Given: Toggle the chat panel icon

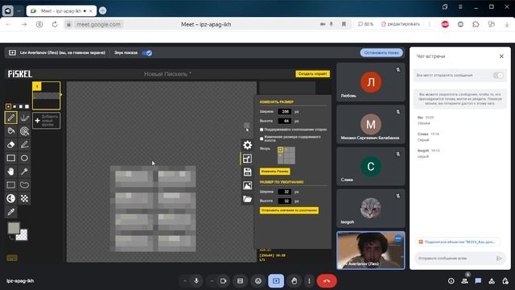Looking at the screenshot, I should [x=478, y=281].
